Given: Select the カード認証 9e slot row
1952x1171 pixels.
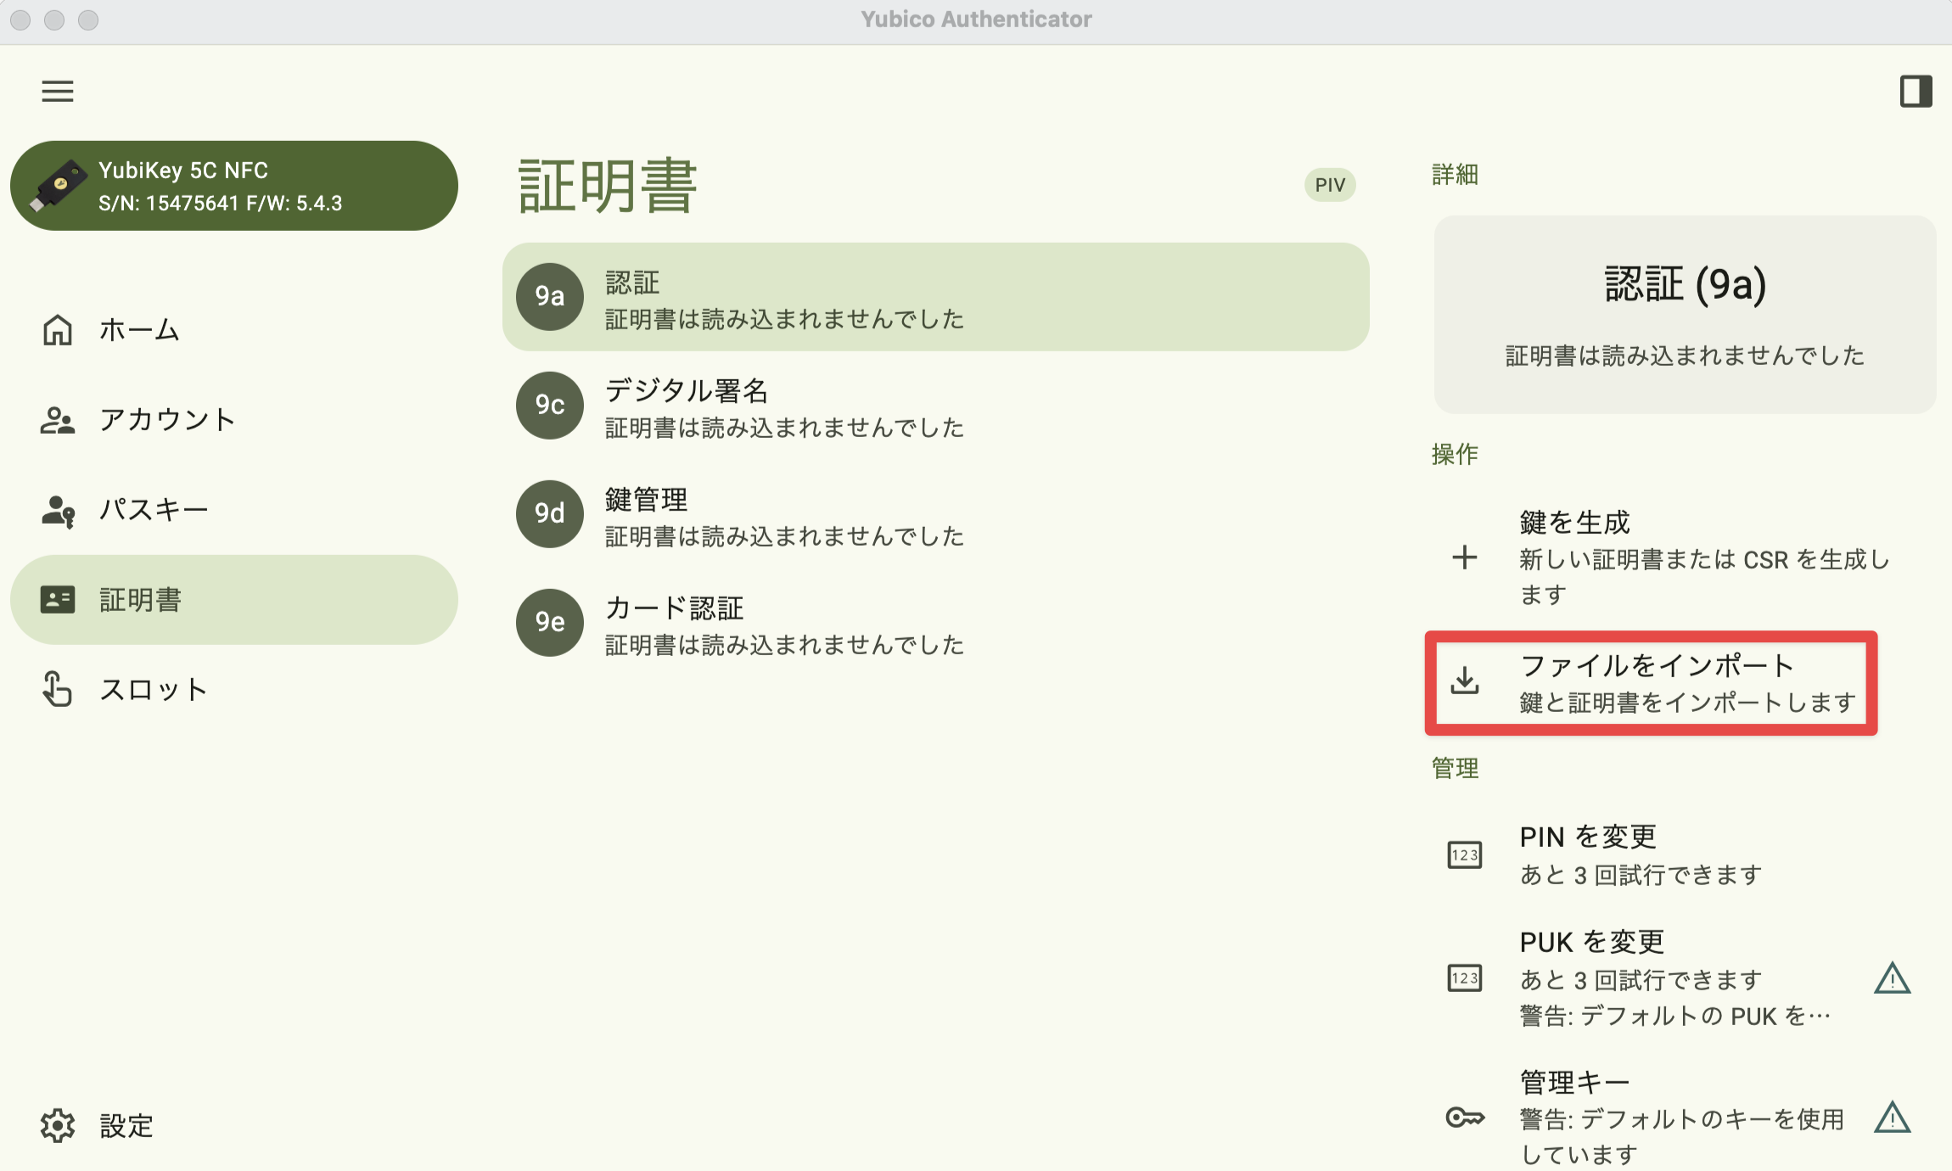Looking at the screenshot, I should tap(935, 623).
